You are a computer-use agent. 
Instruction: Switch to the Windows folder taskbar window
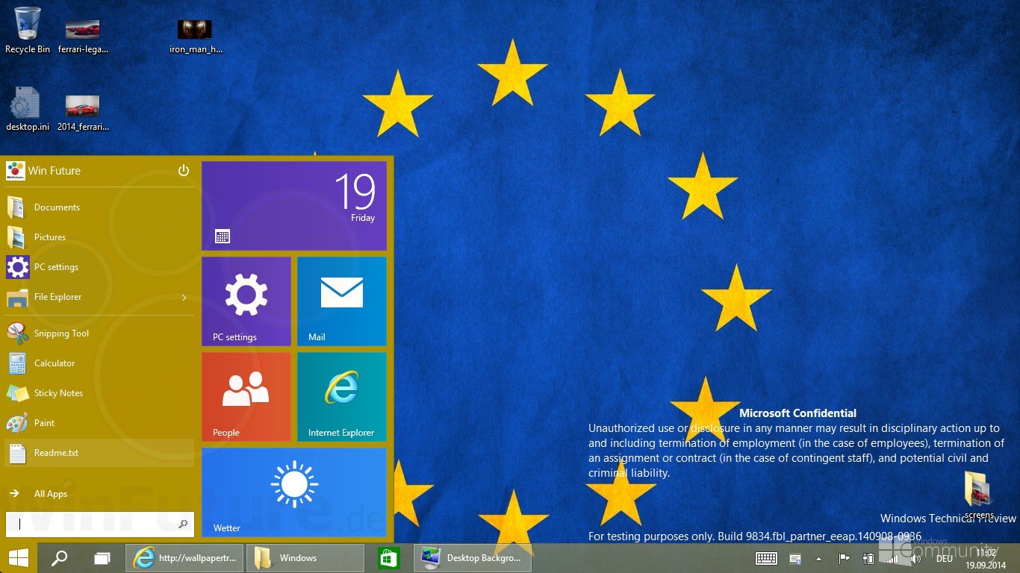point(305,558)
